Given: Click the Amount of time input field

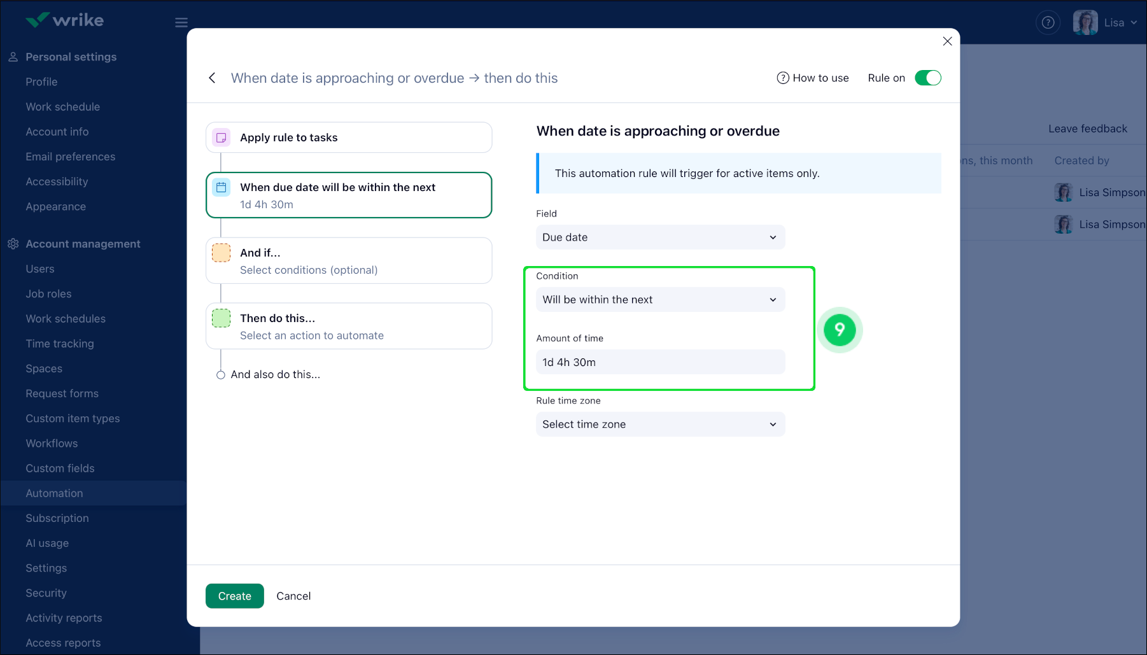Looking at the screenshot, I should tap(660, 362).
